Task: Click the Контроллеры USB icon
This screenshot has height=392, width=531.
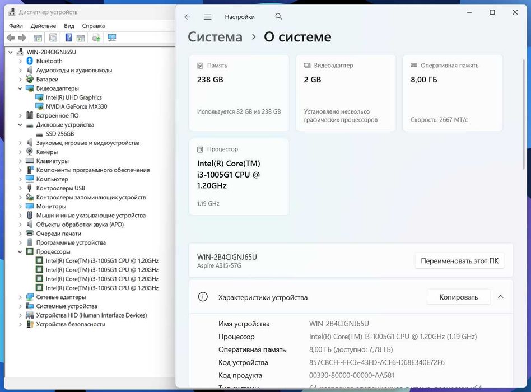Action: tap(30, 188)
